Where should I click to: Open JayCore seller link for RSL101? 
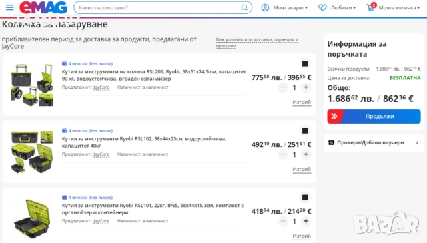coord(101,221)
